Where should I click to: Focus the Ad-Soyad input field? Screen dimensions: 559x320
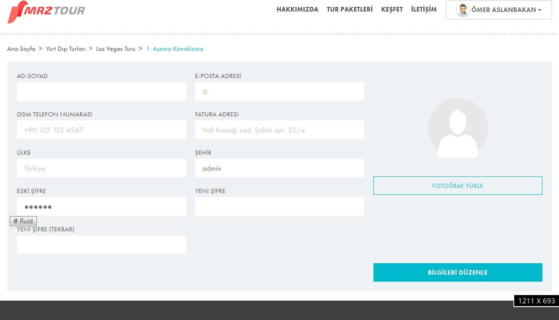(102, 91)
